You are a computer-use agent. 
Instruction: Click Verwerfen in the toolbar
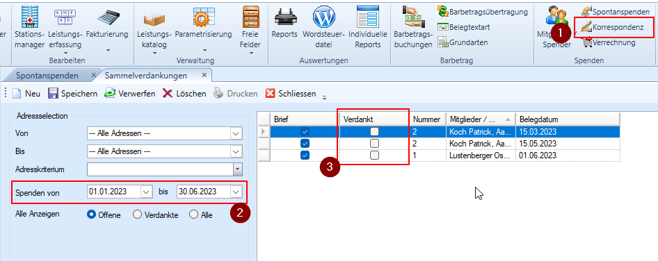(x=129, y=94)
